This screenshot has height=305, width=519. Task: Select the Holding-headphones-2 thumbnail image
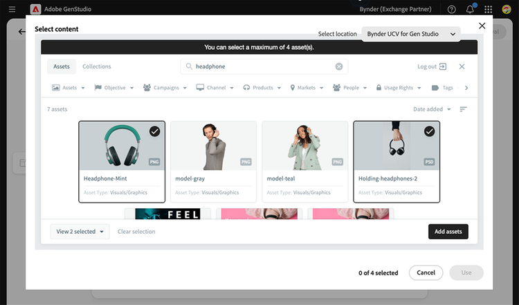[x=397, y=146]
